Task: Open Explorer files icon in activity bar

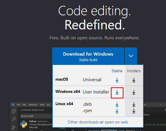Action: pos(14,111)
